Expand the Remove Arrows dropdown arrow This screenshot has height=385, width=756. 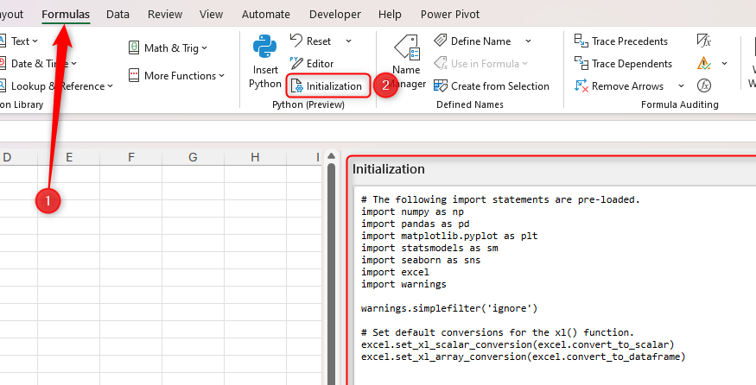[x=682, y=86]
